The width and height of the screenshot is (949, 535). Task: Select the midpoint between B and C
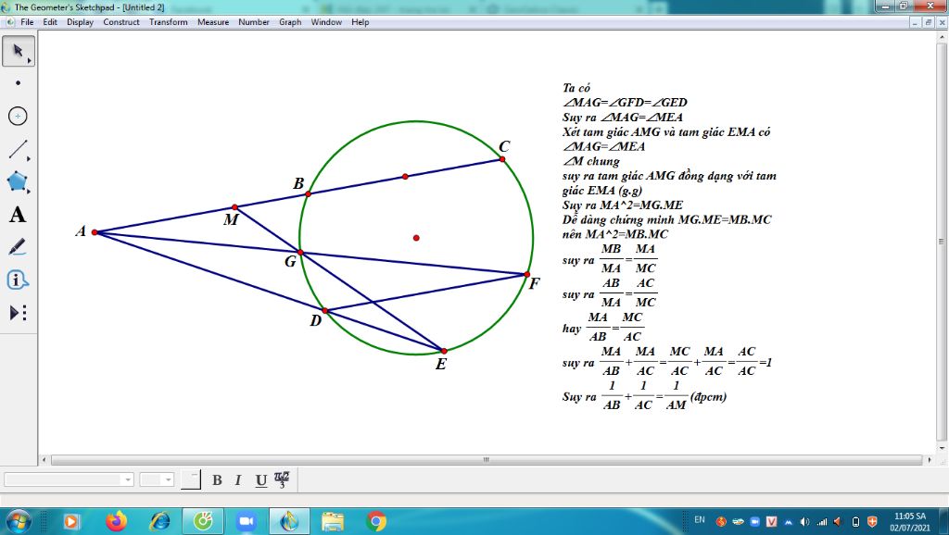[405, 177]
